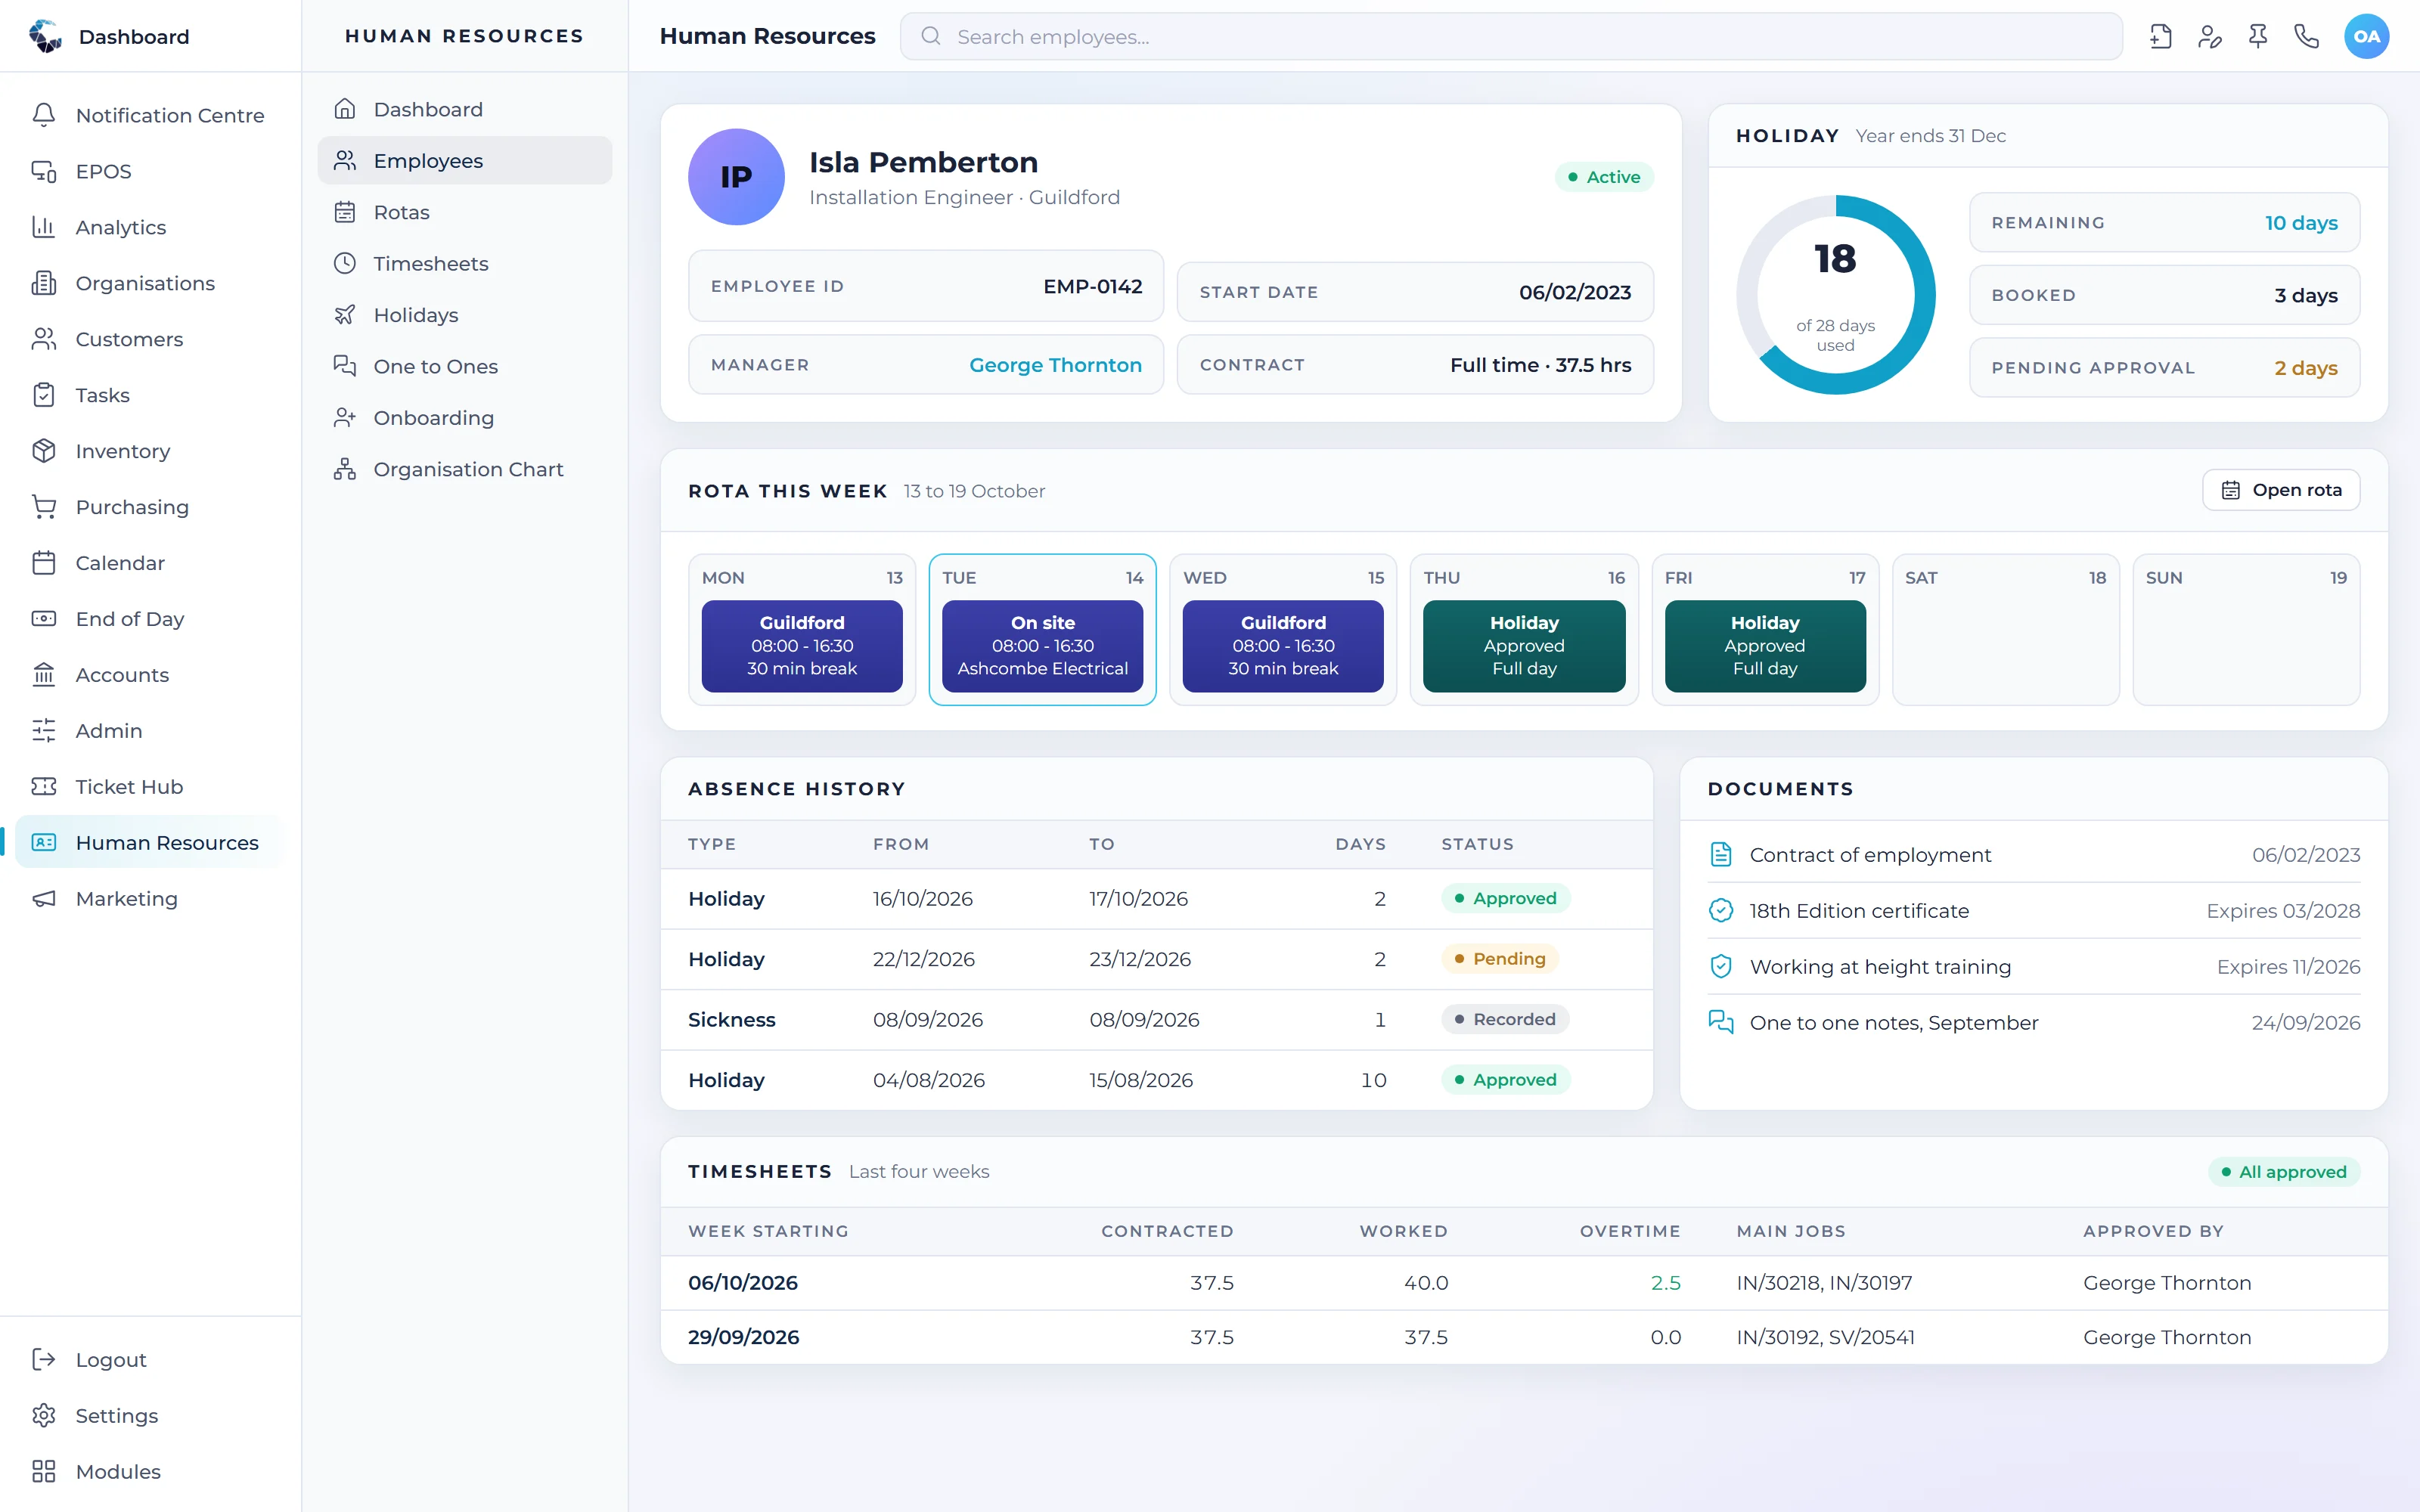Open Settings in sidebar footer
Viewport: 2420px width, 1512px height.
[x=150, y=1416]
